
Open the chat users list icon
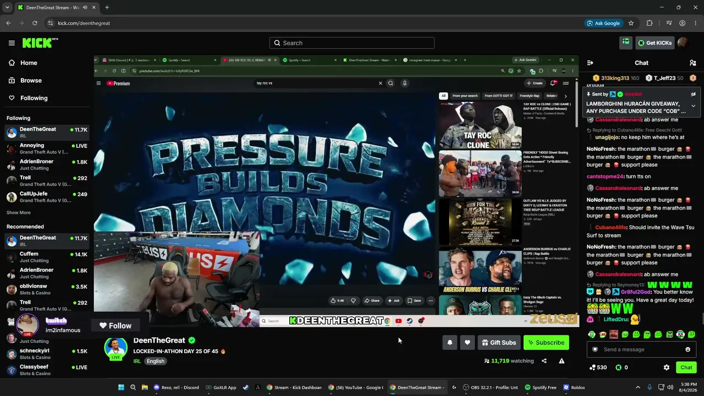pos(692,63)
